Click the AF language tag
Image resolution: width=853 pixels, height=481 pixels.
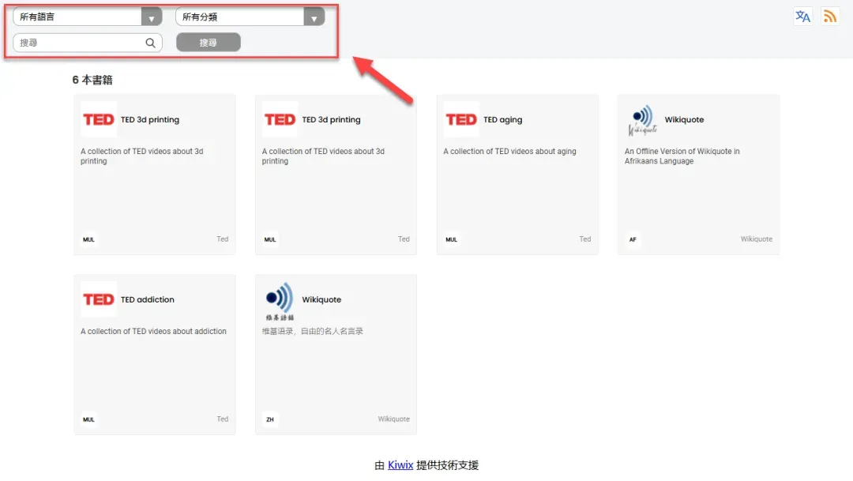click(x=633, y=239)
